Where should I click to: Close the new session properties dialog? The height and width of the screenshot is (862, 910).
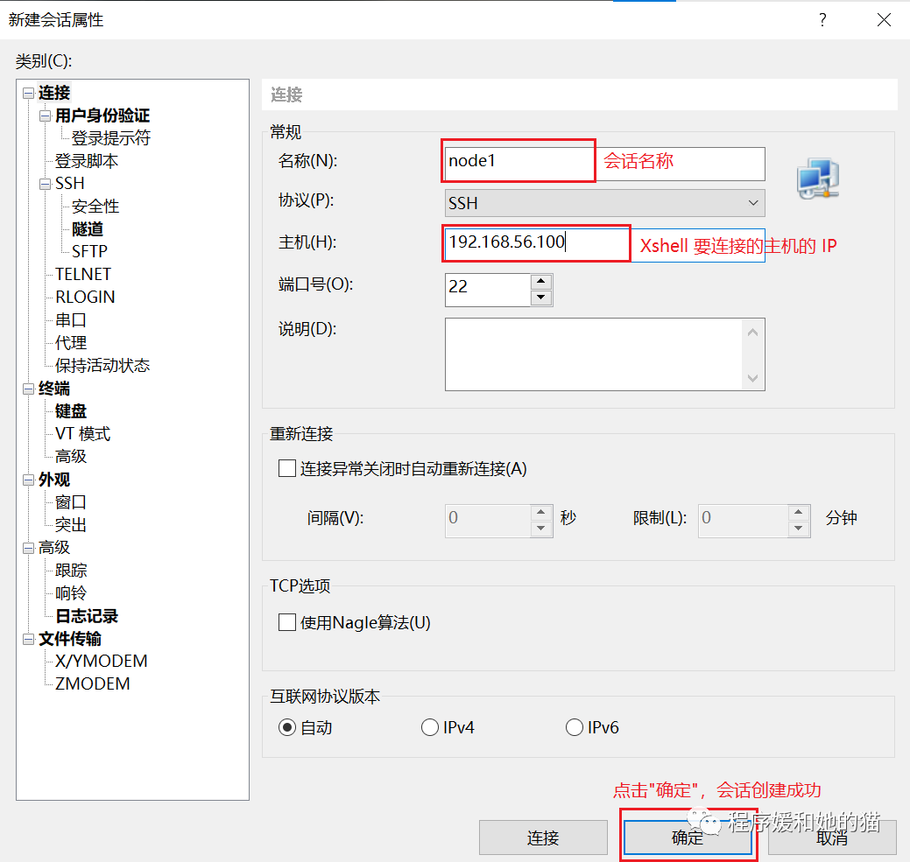[884, 20]
